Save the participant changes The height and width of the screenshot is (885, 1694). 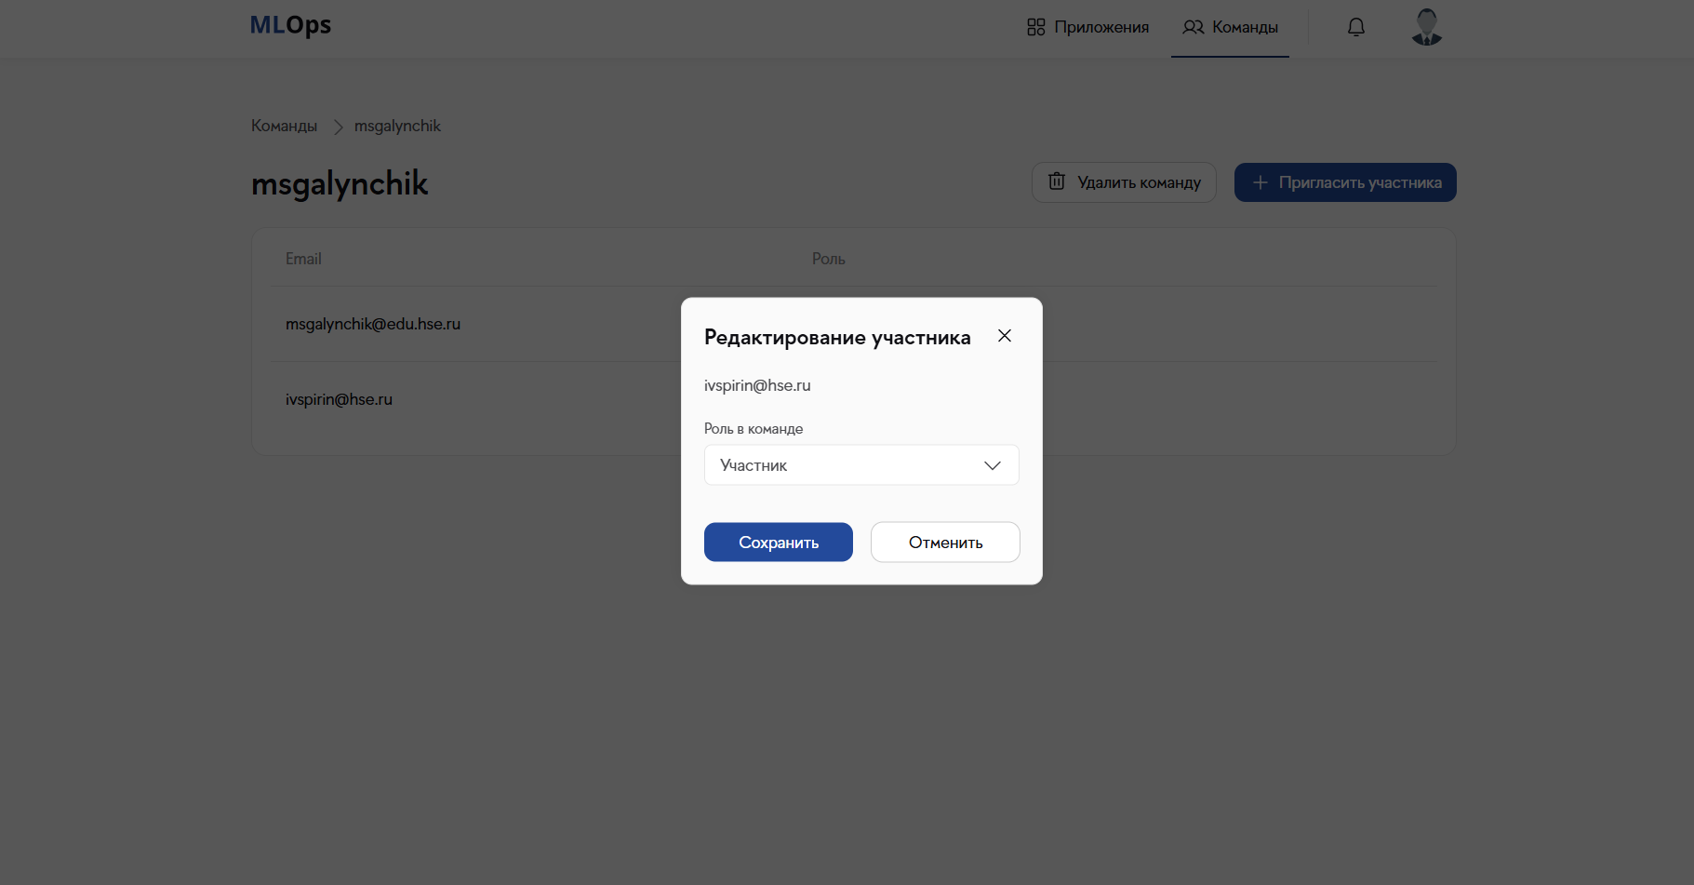(778, 543)
